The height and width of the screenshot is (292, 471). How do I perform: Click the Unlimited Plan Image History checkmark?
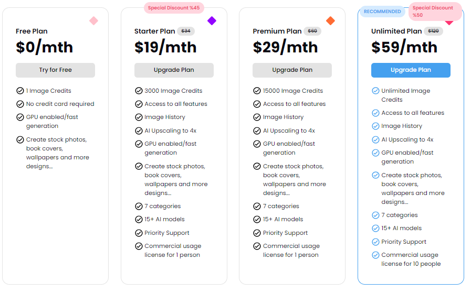pyautogui.click(x=375, y=126)
